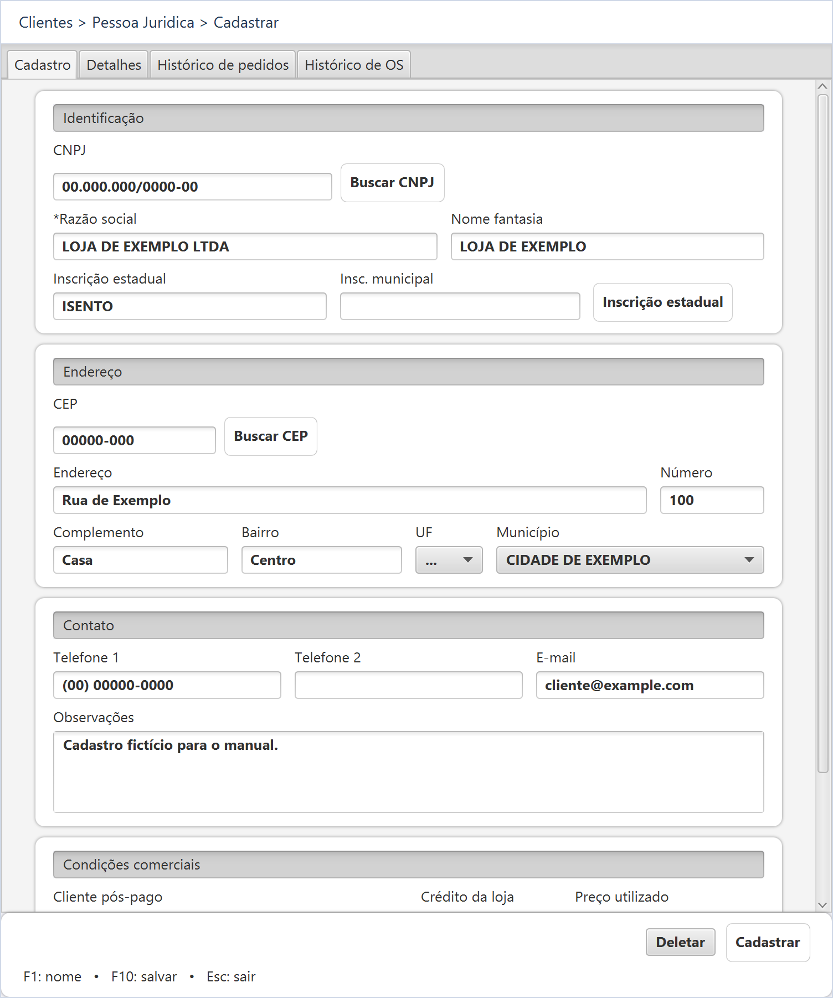Screen dimensions: 833x998
Task: Click the Pessoa Juridica breadcrumb
Action: (x=143, y=23)
